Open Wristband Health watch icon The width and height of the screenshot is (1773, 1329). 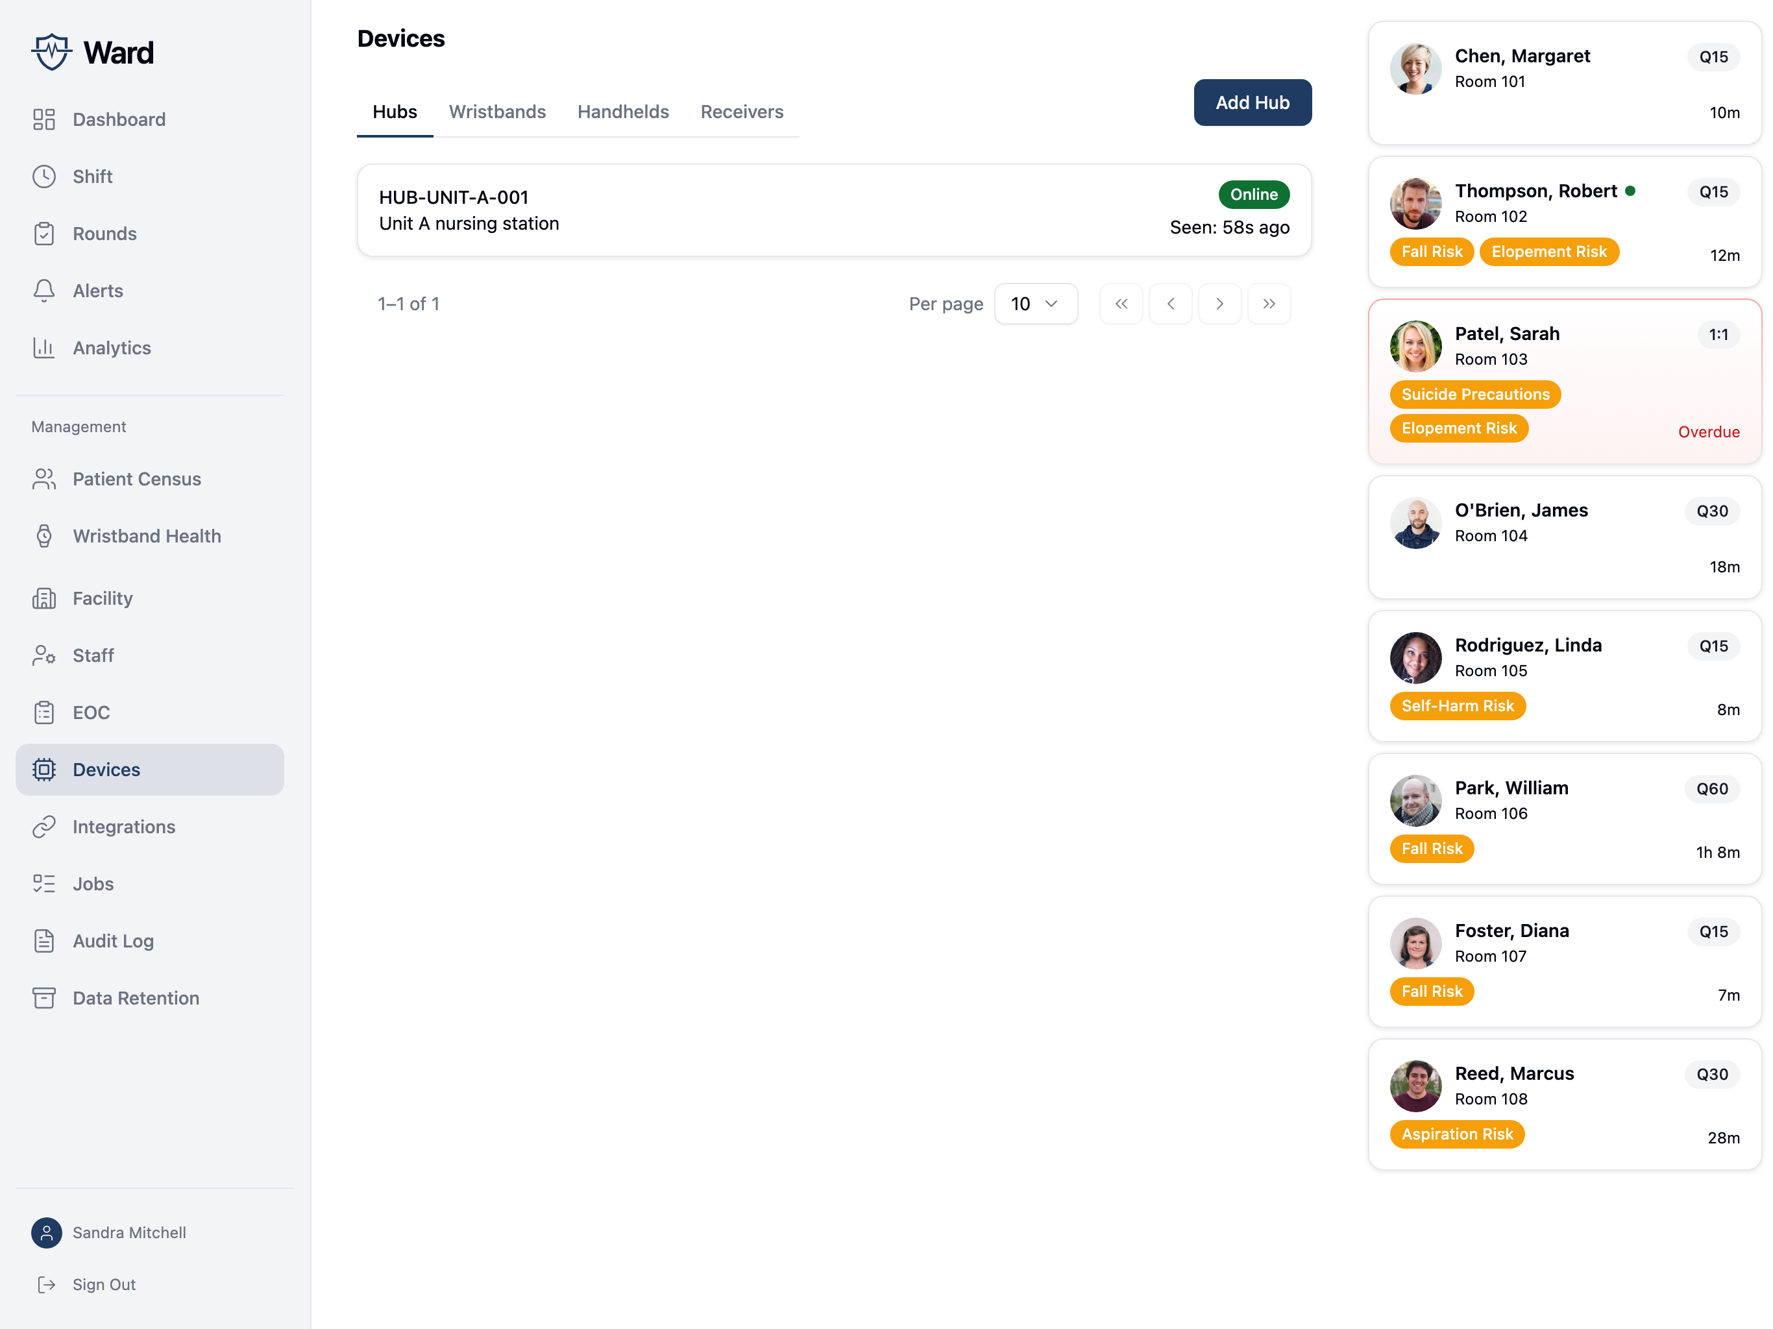(44, 536)
